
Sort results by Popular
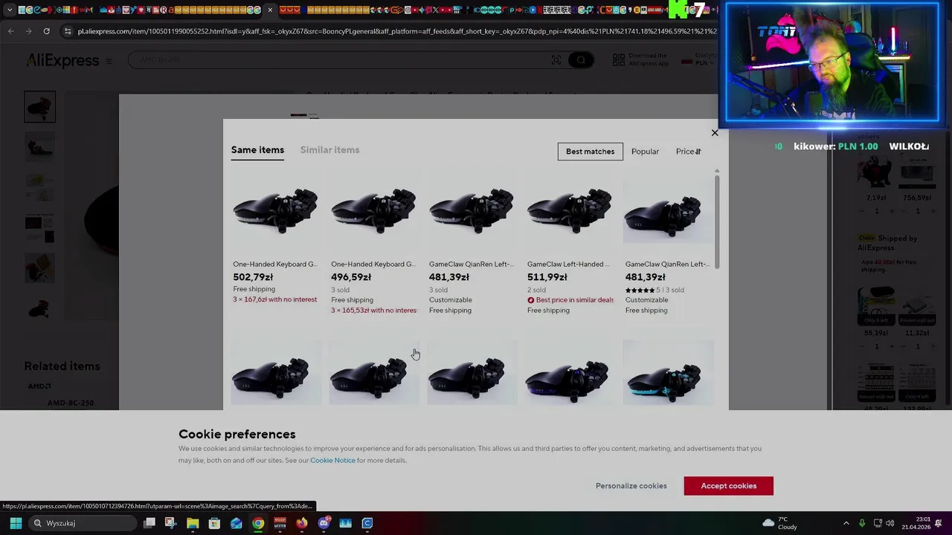tap(645, 152)
